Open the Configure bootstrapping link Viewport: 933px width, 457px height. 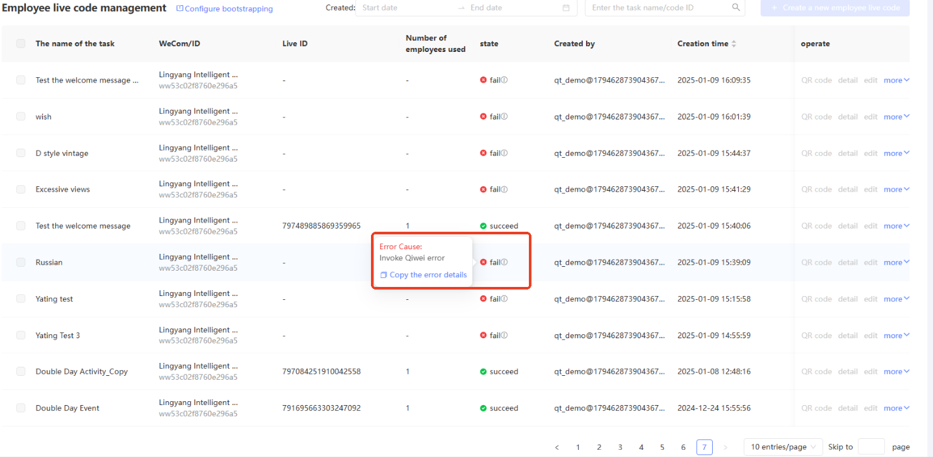tap(225, 9)
